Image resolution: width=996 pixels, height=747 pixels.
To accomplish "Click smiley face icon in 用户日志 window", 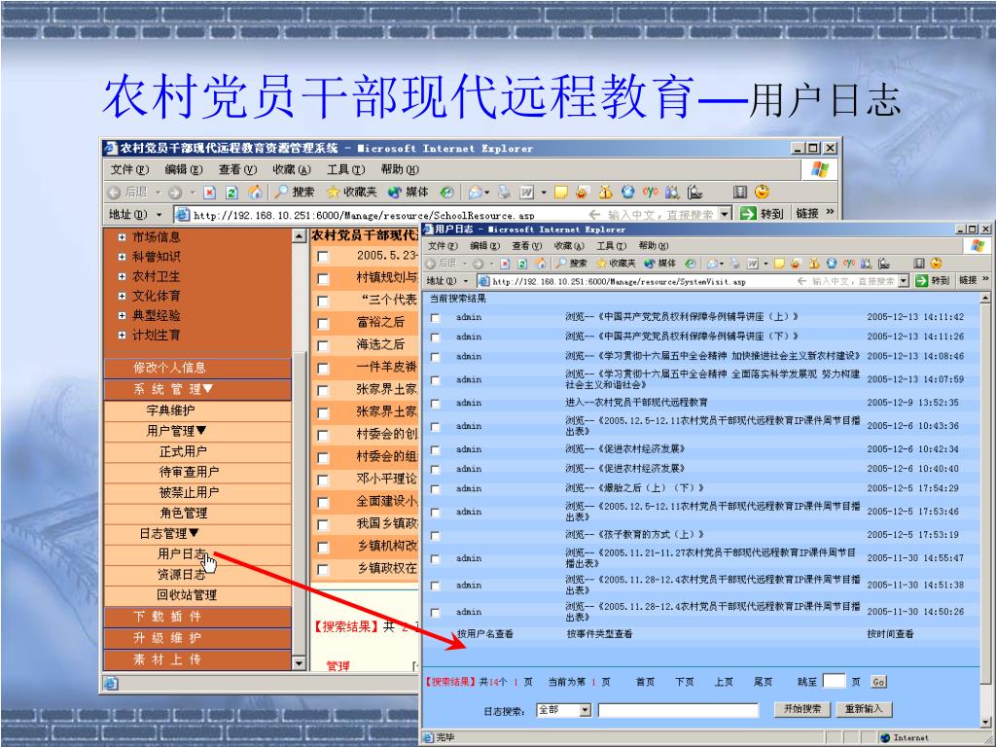I will tap(936, 263).
